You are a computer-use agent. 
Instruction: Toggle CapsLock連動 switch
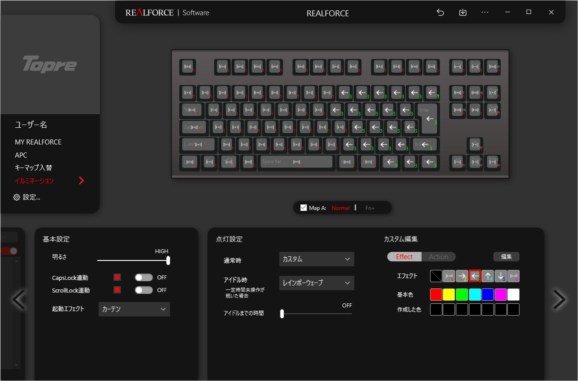(144, 277)
